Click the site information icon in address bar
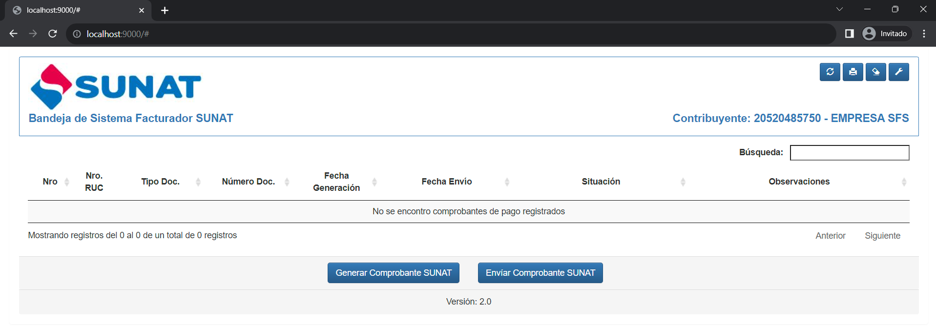This screenshot has height=328, width=936. pyautogui.click(x=77, y=34)
